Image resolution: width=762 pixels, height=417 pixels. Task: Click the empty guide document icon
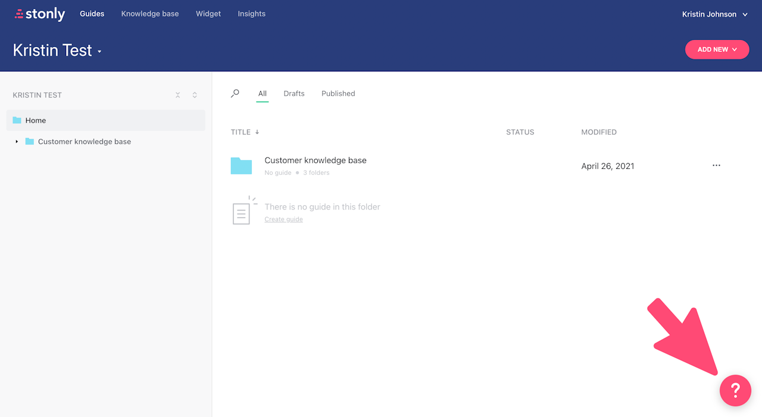click(x=243, y=210)
